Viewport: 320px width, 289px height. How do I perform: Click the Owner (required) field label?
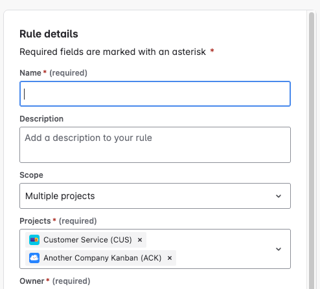55,281
